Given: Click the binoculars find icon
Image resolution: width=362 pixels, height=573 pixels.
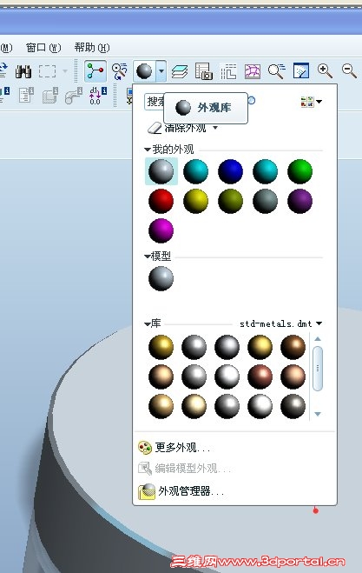Looking at the screenshot, I should coord(23,71).
